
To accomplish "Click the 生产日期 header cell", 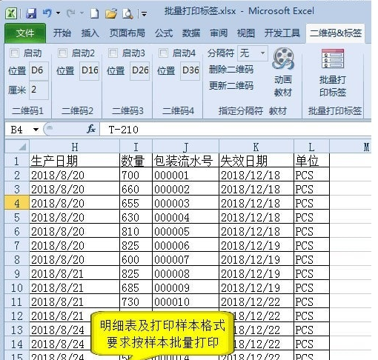I will 74,161.
